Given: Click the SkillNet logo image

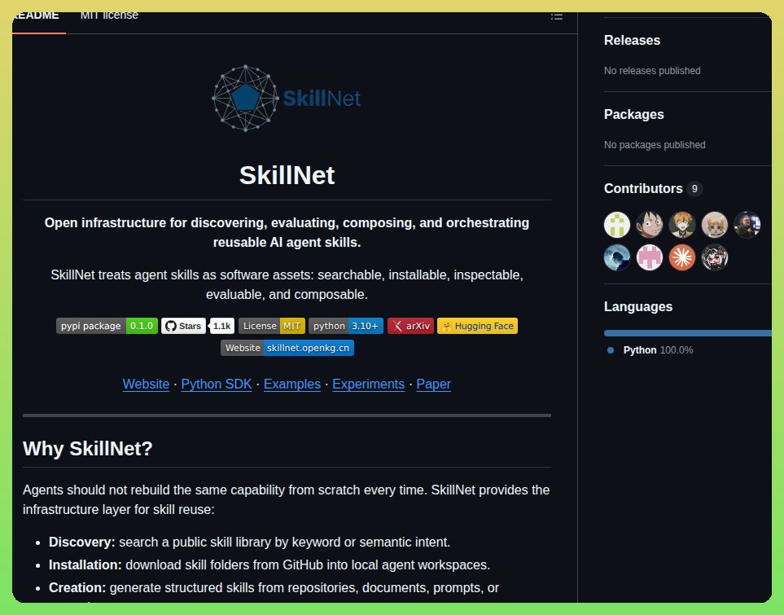Looking at the screenshot, I should (x=287, y=98).
